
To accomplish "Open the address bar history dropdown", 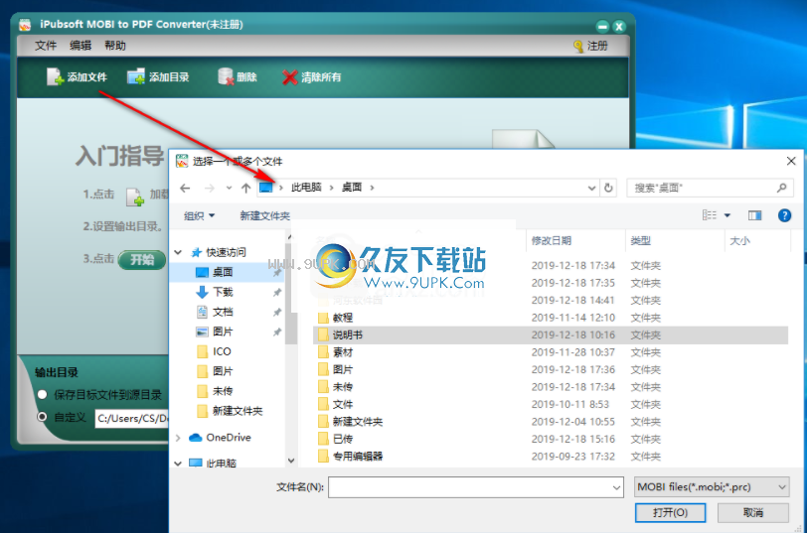I will click(x=591, y=189).
